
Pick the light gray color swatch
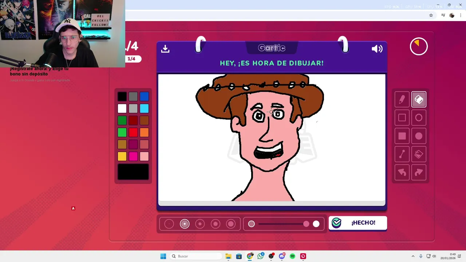click(x=133, y=108)
